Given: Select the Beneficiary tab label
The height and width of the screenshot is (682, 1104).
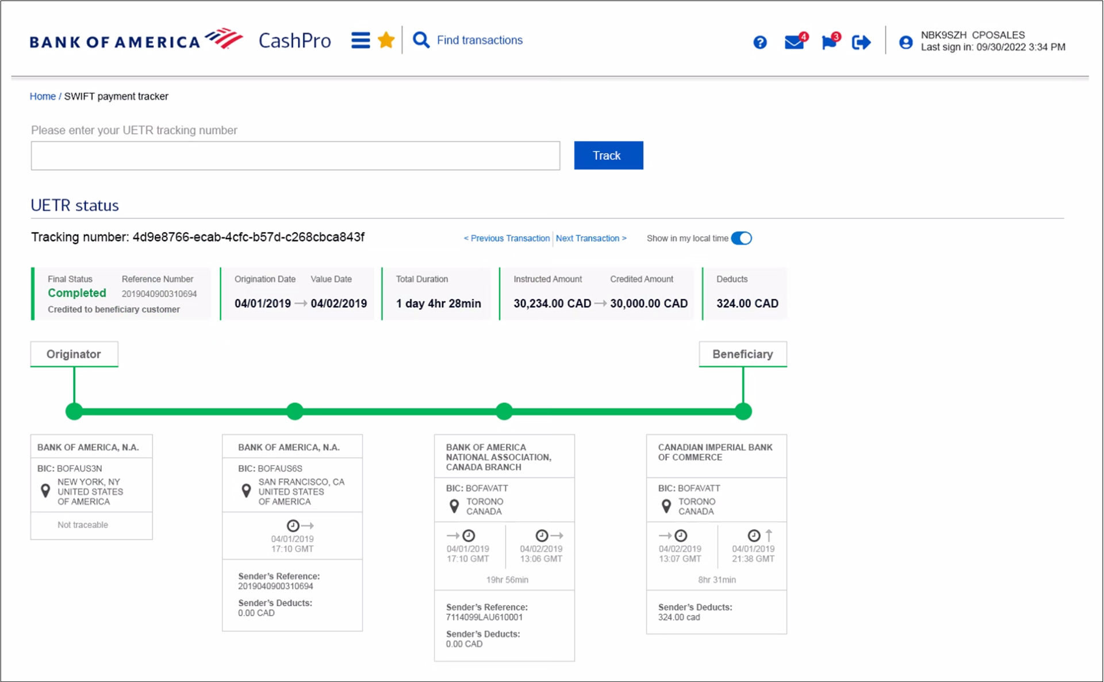Looking at the screenshot, I should [x=743, y=354].
